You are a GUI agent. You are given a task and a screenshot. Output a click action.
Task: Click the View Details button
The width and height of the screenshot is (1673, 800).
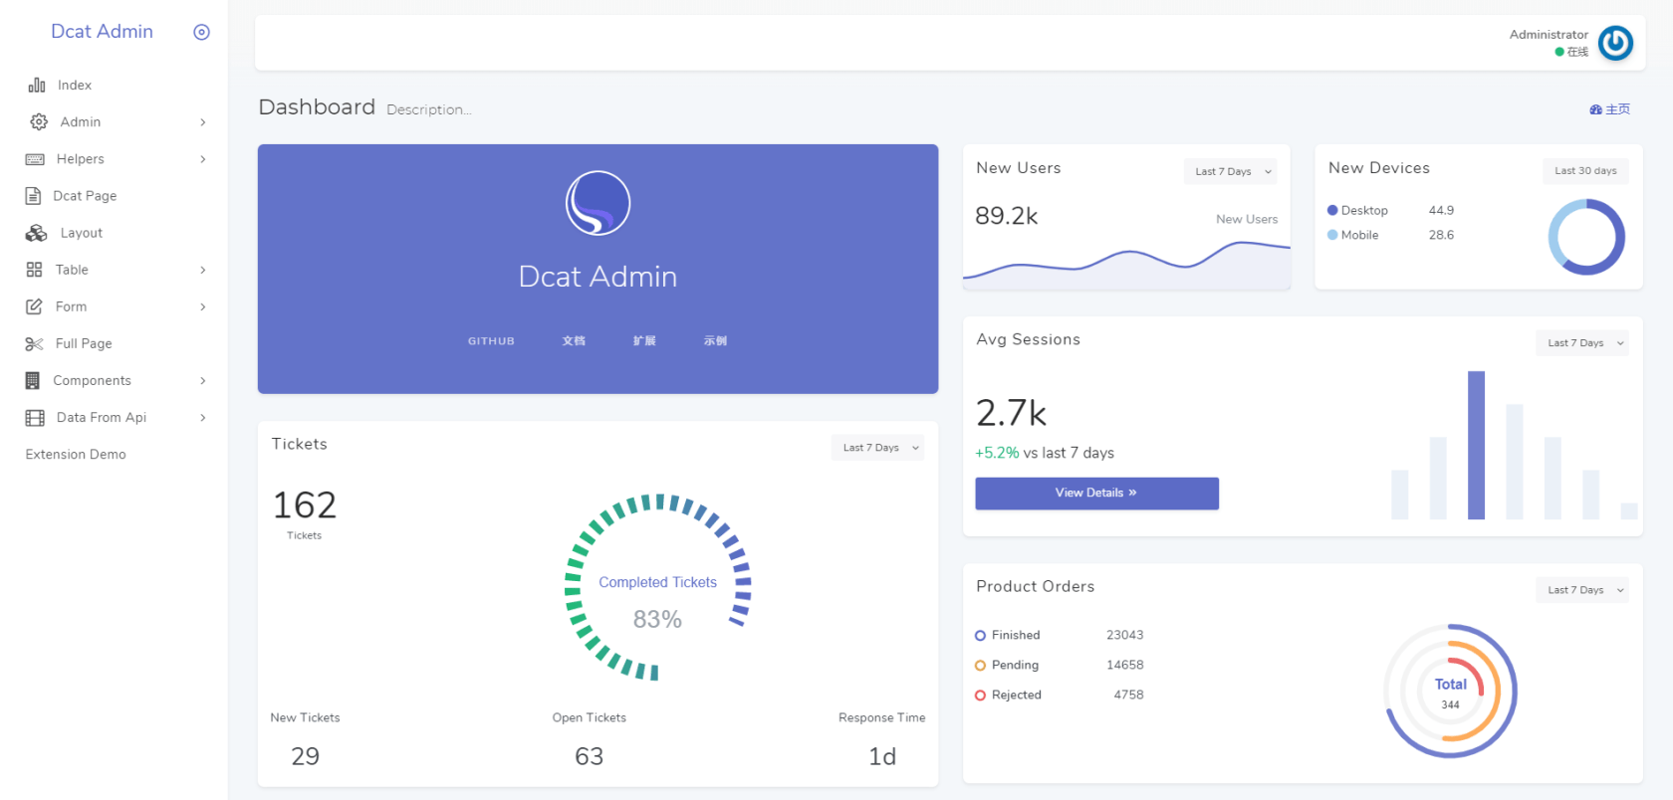tap(1096, 494)
